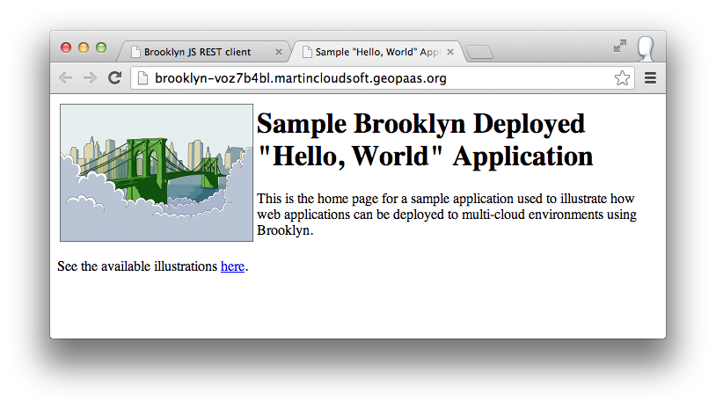This screenshot has width=716, height=408.
Task: Click the user profile avatar icon
Action: coord(646,48)
